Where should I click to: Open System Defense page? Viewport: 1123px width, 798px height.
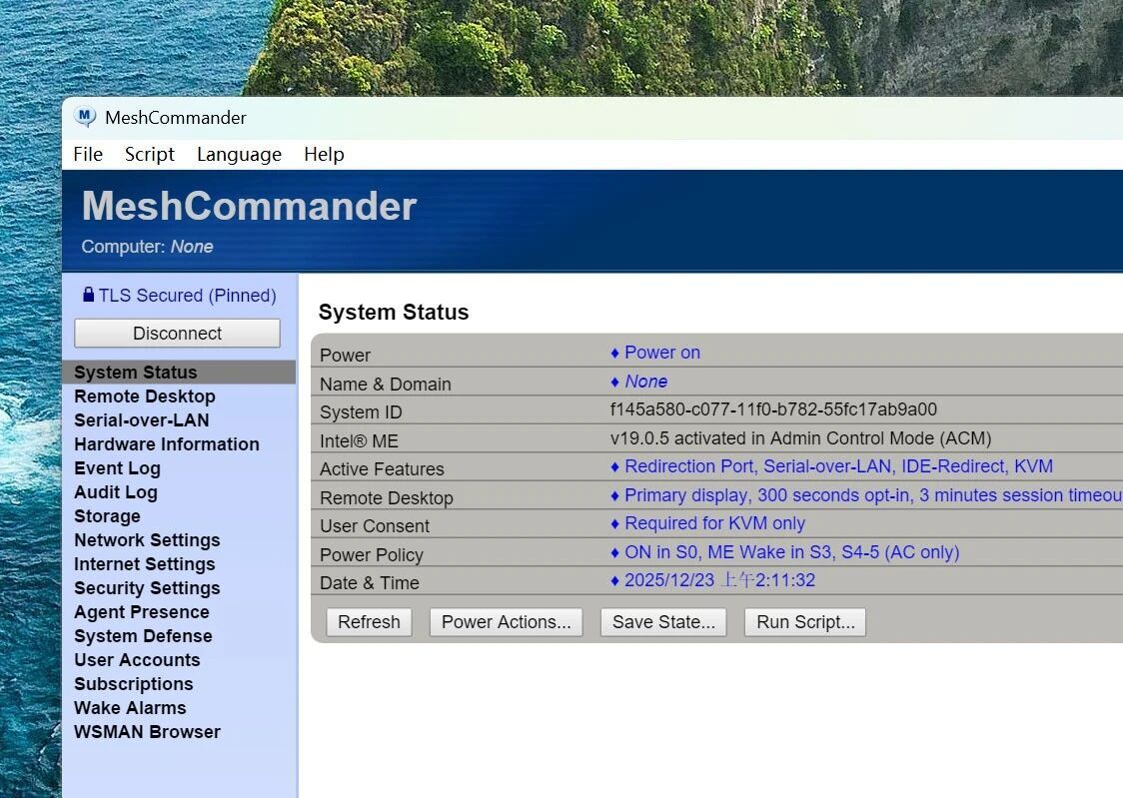[143, 636]
